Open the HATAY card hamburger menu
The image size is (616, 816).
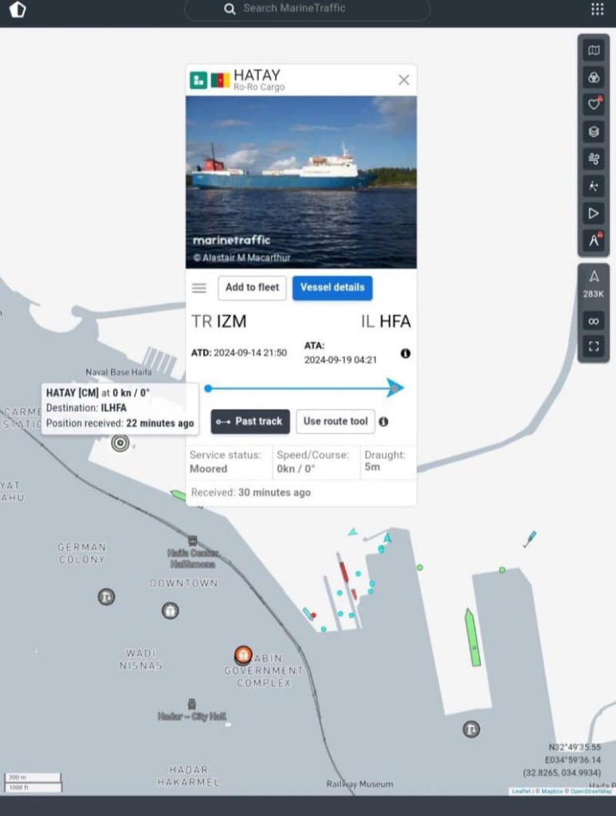point(199,288)
